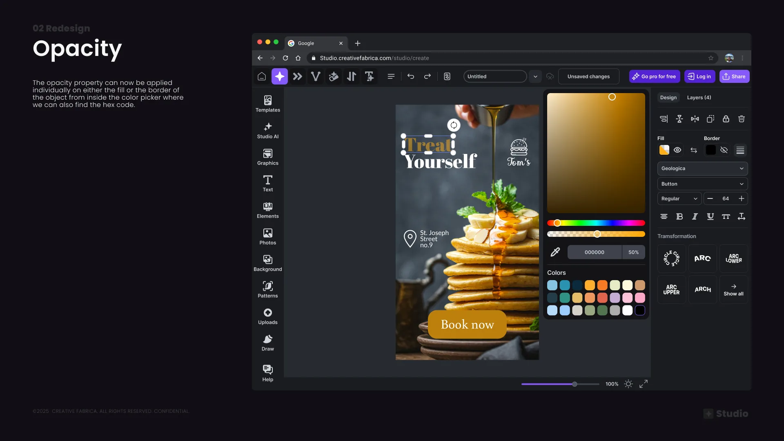Open the Geologica font dropdown
The image size is (784, 441).
coord(702,169)
